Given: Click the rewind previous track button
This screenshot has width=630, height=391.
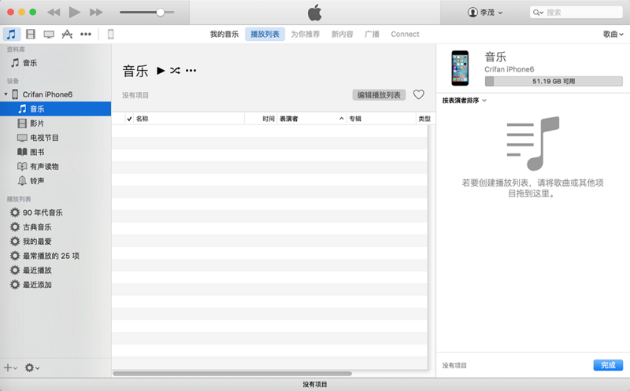Looking at the screenshot, I should [x=54, y=13].
